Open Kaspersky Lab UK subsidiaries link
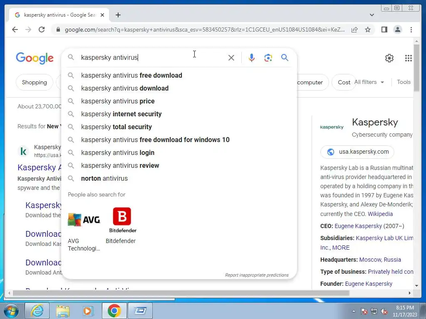Screen dimensions: 426x319 click(x=384, y=238)
